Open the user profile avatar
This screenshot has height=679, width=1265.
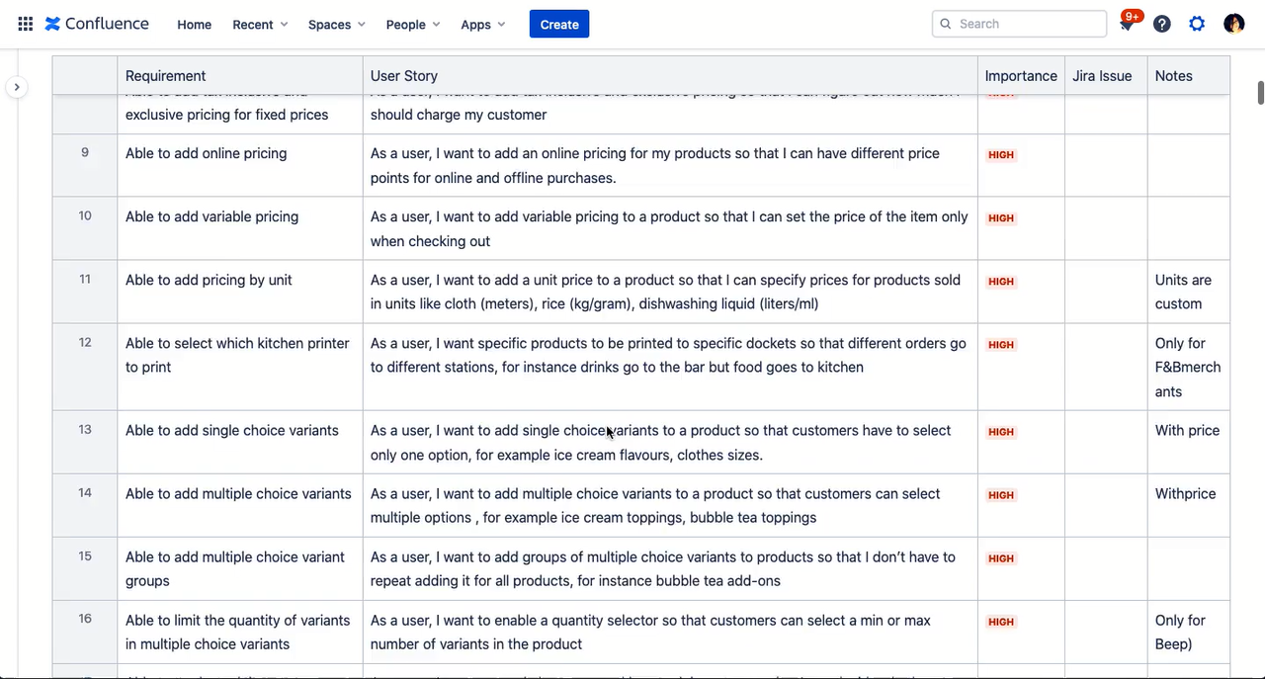click(1233, 24)
